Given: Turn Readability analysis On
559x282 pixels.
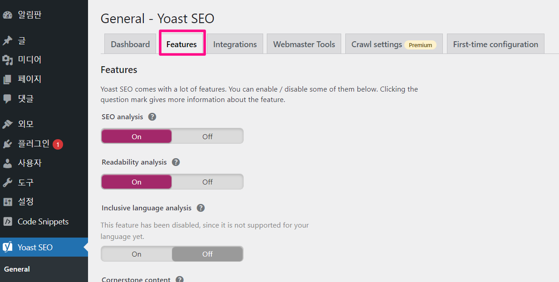Looking at the screenshot, I should coord(137,182).
